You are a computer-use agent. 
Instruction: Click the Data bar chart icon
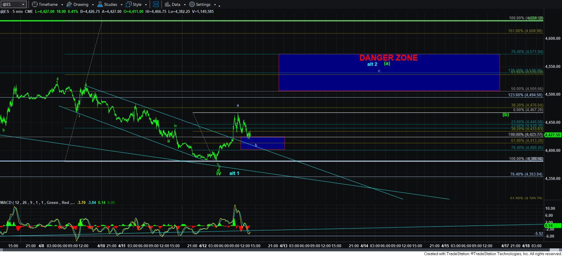click(167, 4)
